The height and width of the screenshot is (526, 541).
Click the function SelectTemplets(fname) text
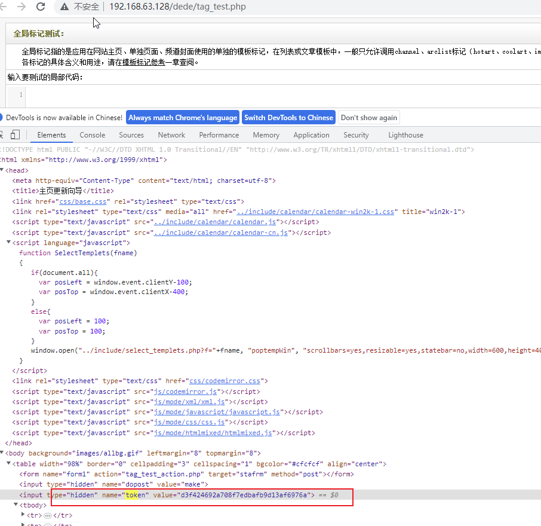point(78,253)
